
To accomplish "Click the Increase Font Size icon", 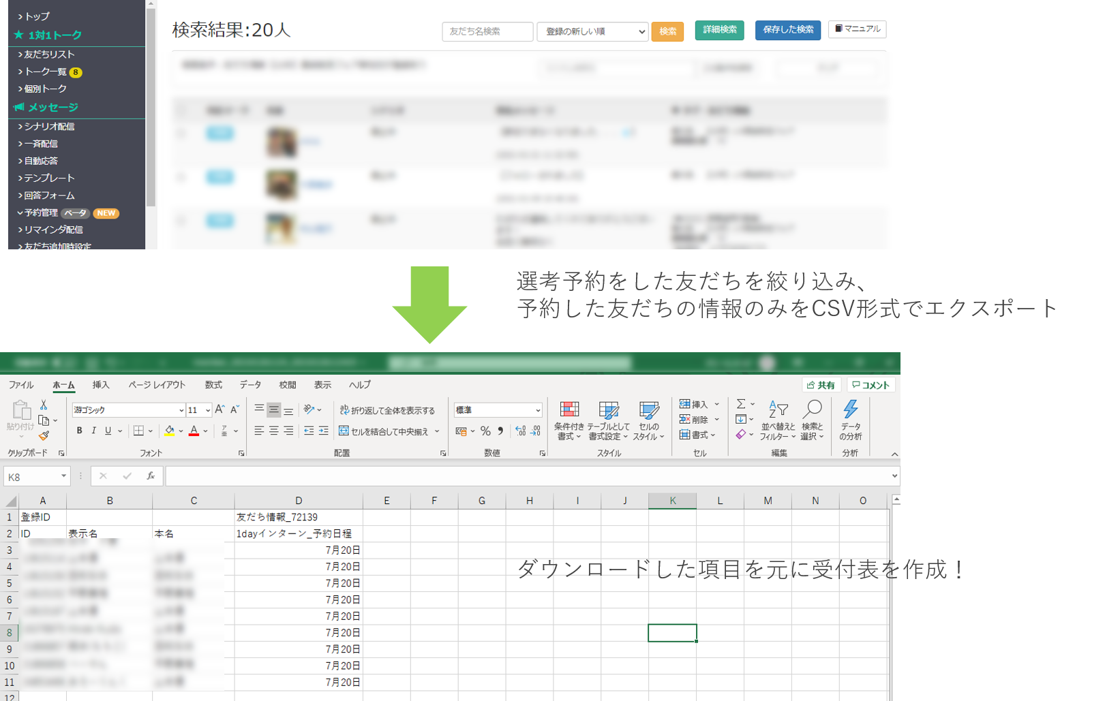I will [x=220, y=409].
